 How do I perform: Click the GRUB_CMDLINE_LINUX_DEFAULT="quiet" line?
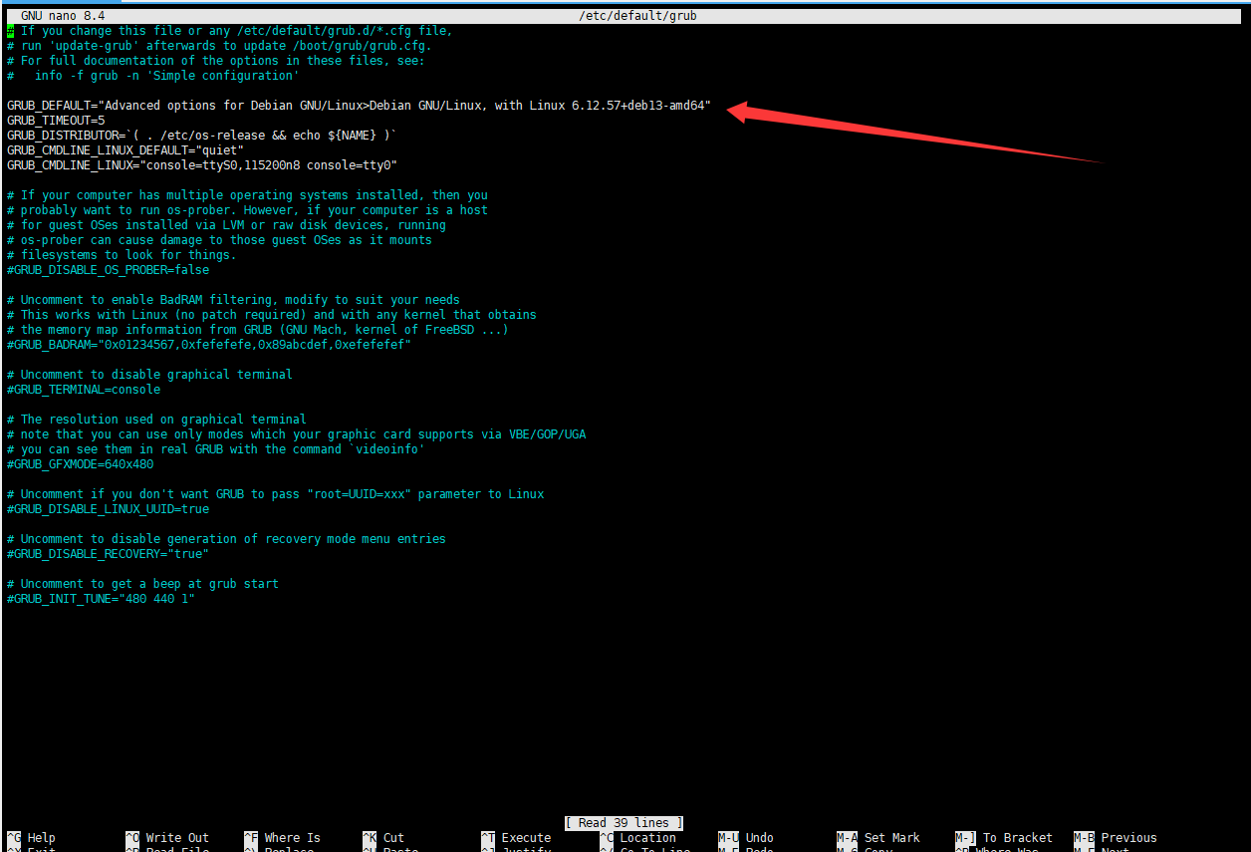pos(125,150)
